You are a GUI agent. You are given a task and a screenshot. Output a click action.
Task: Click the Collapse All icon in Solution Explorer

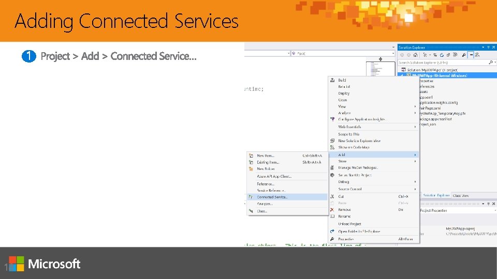pos(448,55)
